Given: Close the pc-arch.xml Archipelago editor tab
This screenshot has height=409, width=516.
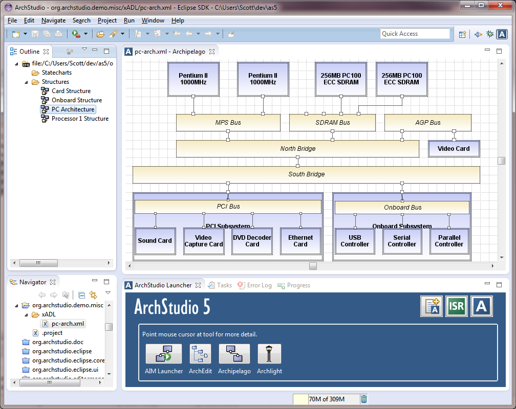Looking at the screenshot, I should (x=212, y=52).
